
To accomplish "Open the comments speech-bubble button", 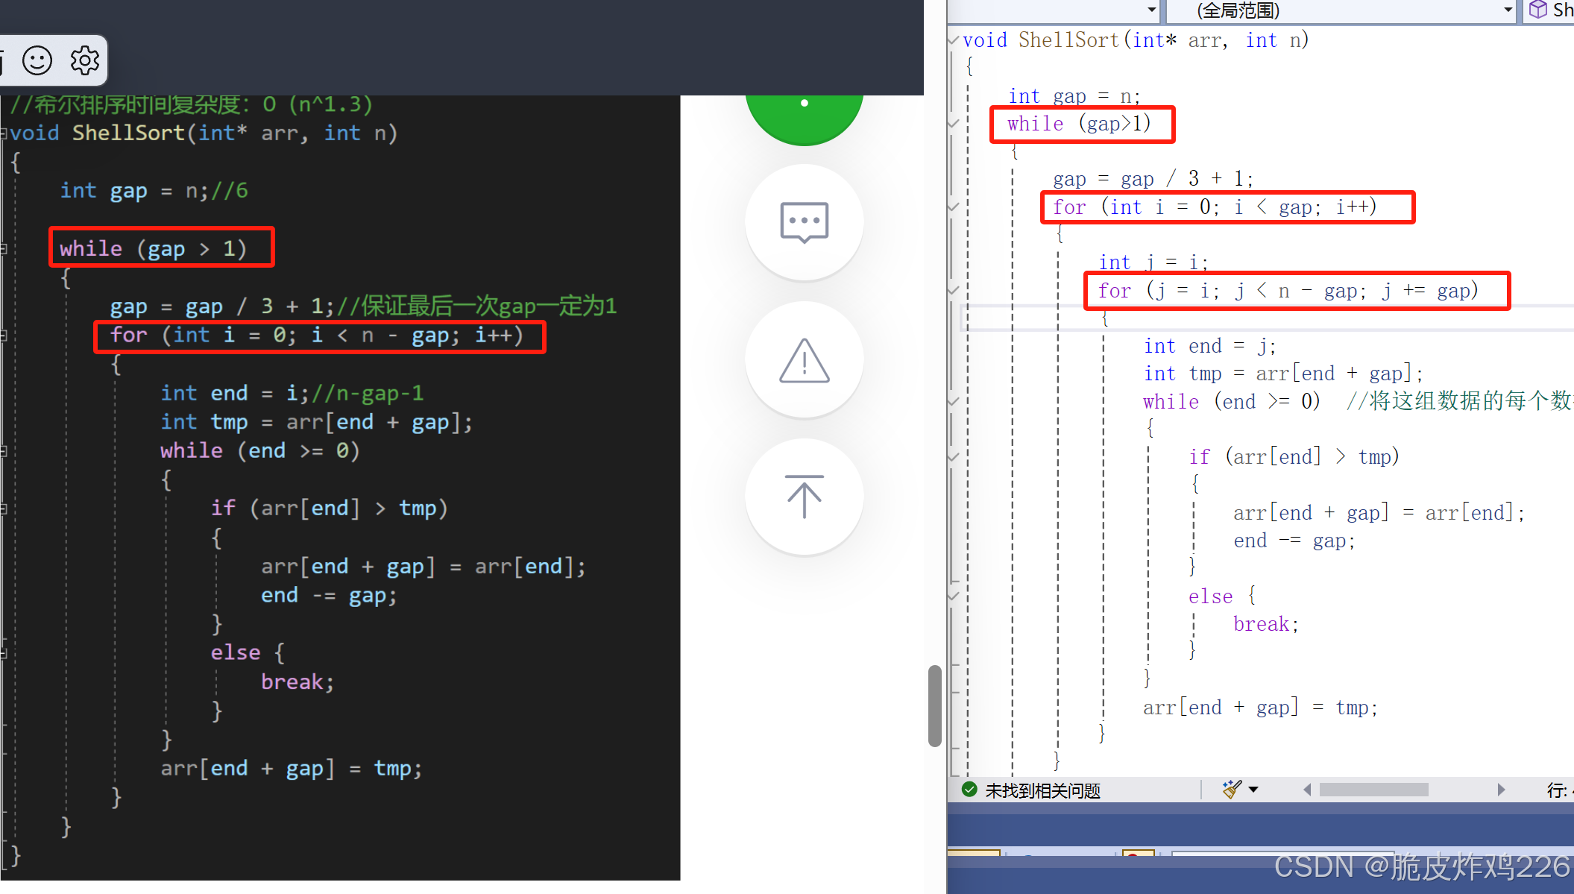I will [x=804, y=222].
